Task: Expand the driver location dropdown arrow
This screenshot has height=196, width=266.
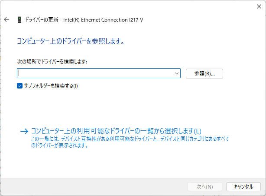Action: tap(177, 74)
